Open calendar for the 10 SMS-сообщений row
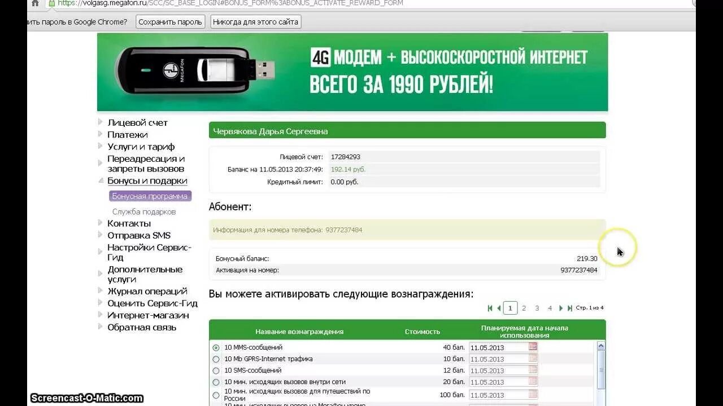Screen dimensions: 723x406 (533, 370)
